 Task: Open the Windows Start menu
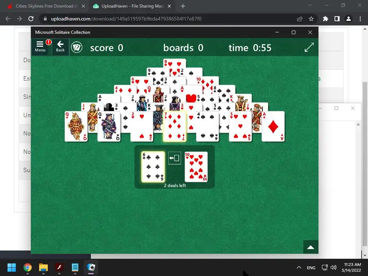(11, 267)
